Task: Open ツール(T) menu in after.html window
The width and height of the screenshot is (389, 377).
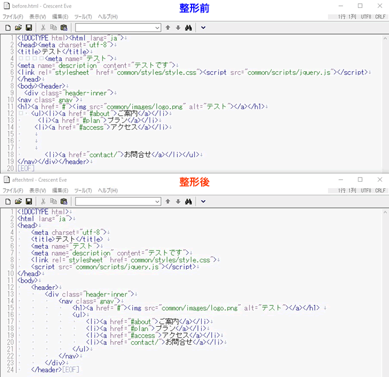Action: click(x=83, y=191)
